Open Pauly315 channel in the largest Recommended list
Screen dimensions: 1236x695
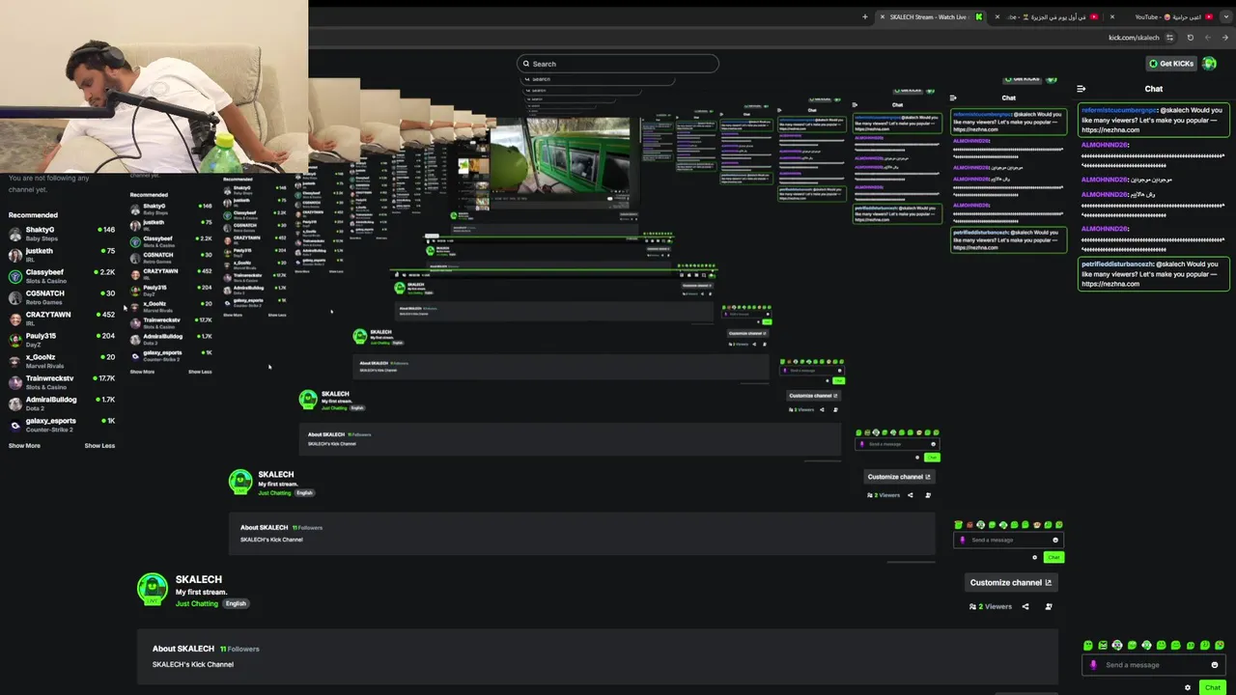[61, 340]
